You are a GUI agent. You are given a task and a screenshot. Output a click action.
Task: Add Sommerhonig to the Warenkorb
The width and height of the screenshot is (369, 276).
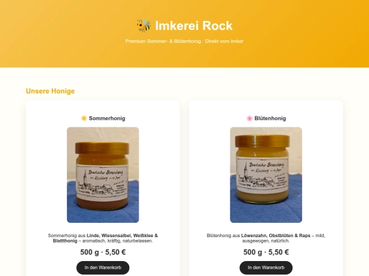102,268
